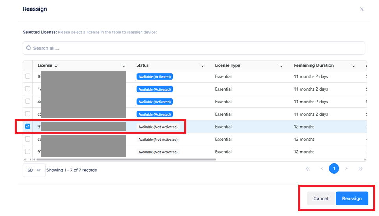Viewport: 379px width, 216px height.
Task: Open the Remaining Duration column filter icon
Action: [x=353, y=65]
